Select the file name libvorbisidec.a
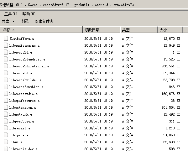The height and width of the screenshot is (151, 188). tap(23, 149)
